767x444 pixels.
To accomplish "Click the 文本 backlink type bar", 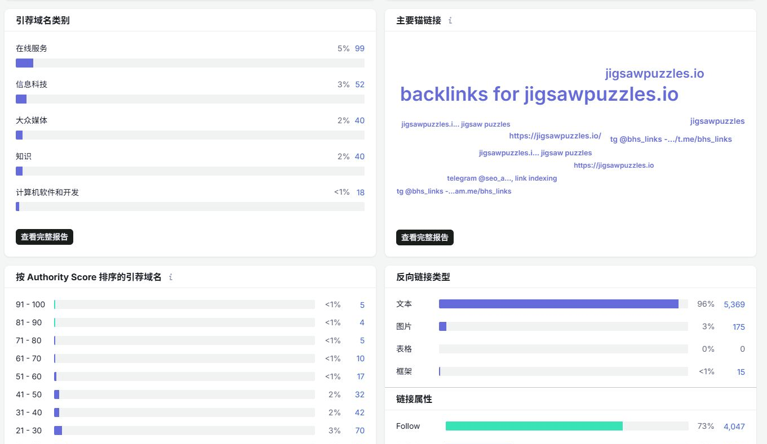I will (x=564, y=304).
